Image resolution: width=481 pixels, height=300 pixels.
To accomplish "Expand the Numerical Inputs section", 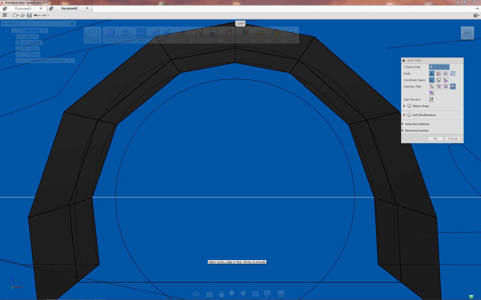I will pos(416,130).
